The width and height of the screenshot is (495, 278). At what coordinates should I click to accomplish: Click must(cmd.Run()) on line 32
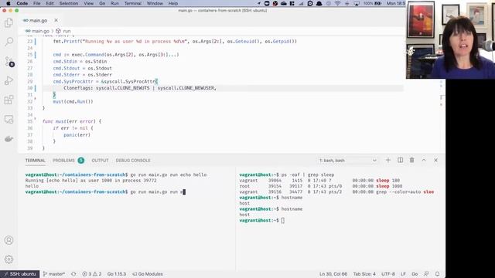[73, 101]
